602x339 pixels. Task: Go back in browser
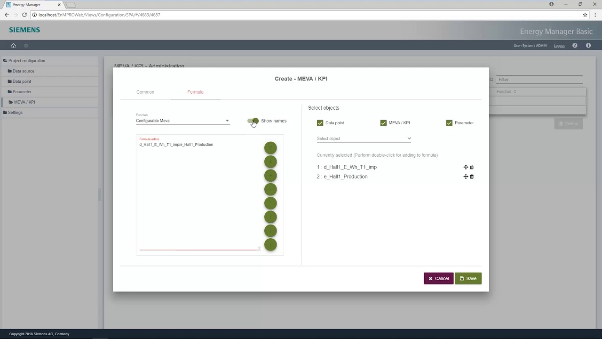7,15
